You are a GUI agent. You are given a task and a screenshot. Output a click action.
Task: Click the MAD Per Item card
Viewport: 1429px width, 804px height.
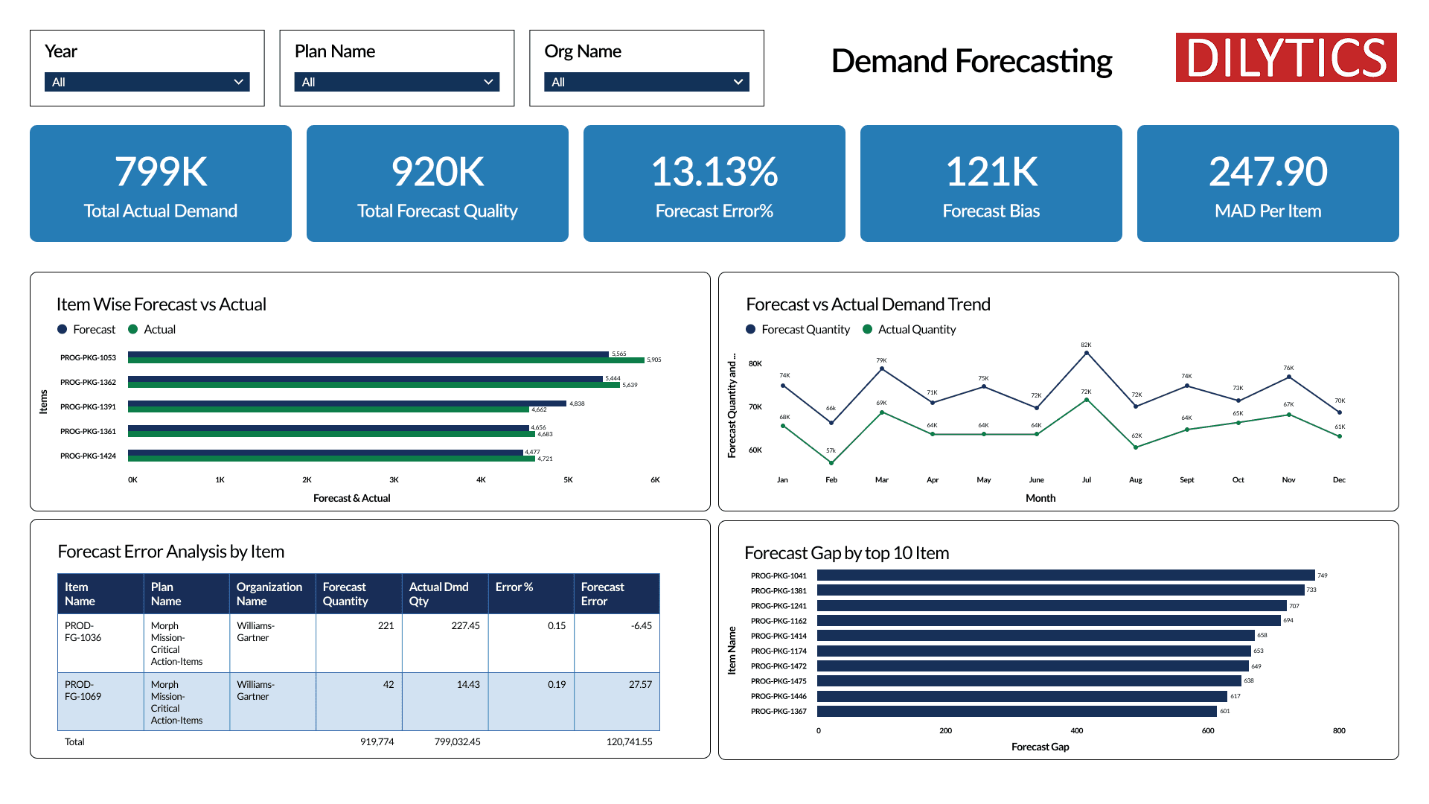(1267, 183)
